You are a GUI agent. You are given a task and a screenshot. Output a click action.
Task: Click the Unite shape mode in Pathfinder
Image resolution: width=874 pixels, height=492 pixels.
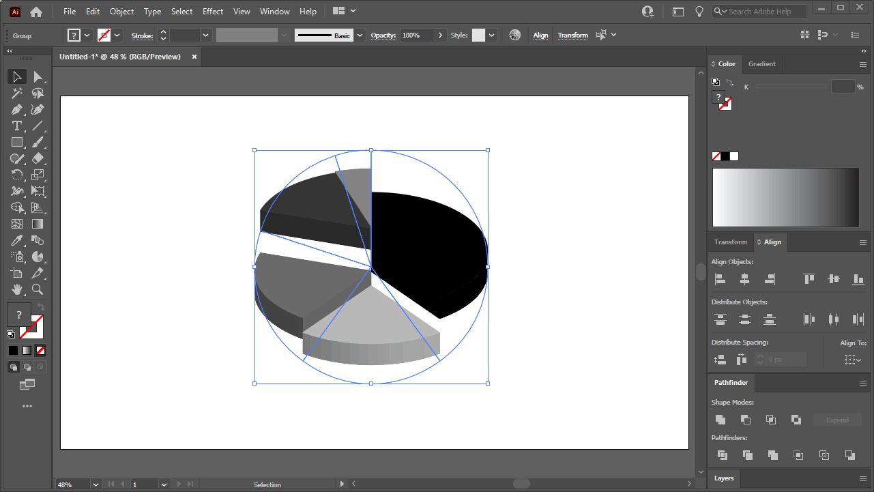[x=720, y=419]
